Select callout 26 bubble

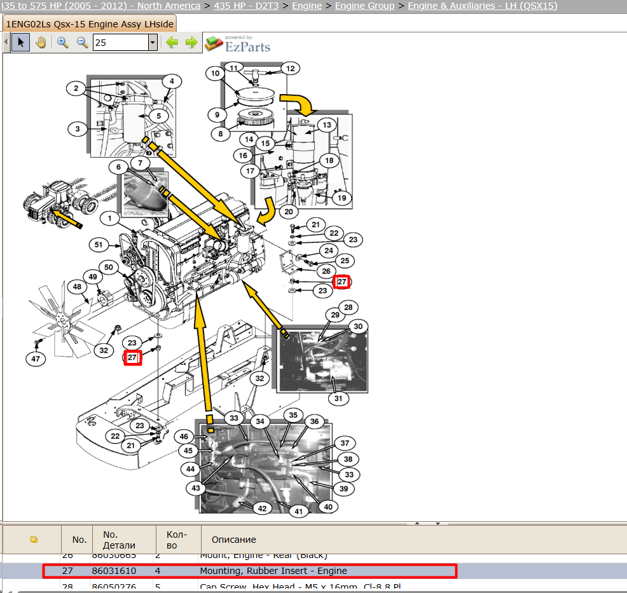pos(326,271)
